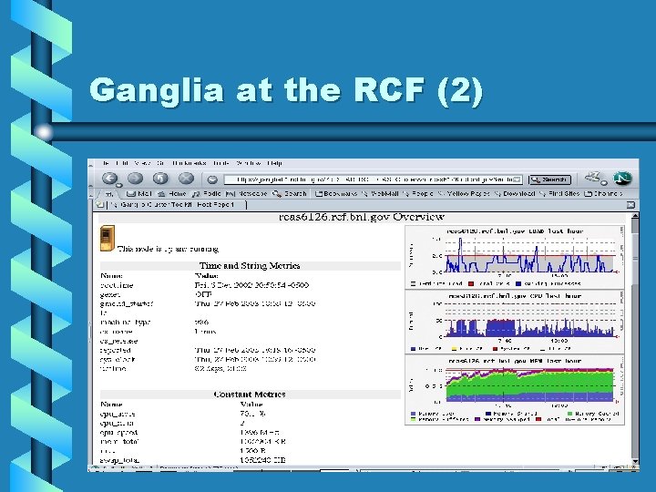This screenshot has height=492, width=656.
Task: Go to Home from personal toolbar
Action: (x=171, y=194)
